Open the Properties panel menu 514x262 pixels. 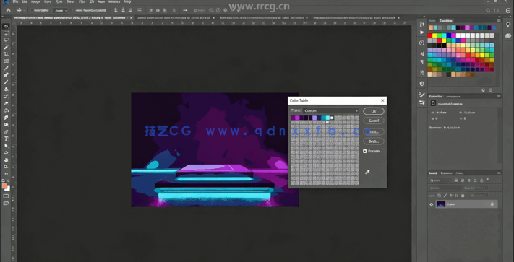pos(499,97)
